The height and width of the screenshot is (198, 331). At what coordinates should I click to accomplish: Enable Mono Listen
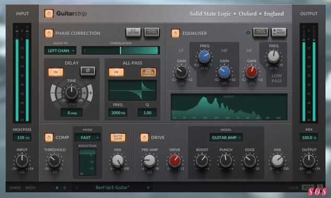152,32
